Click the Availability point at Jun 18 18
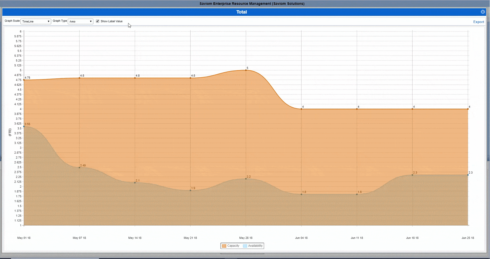This screenshot has width=490, height=259. pos(412,175)
